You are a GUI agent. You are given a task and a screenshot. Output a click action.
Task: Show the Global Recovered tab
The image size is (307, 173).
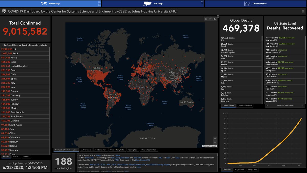pos(245,105)
